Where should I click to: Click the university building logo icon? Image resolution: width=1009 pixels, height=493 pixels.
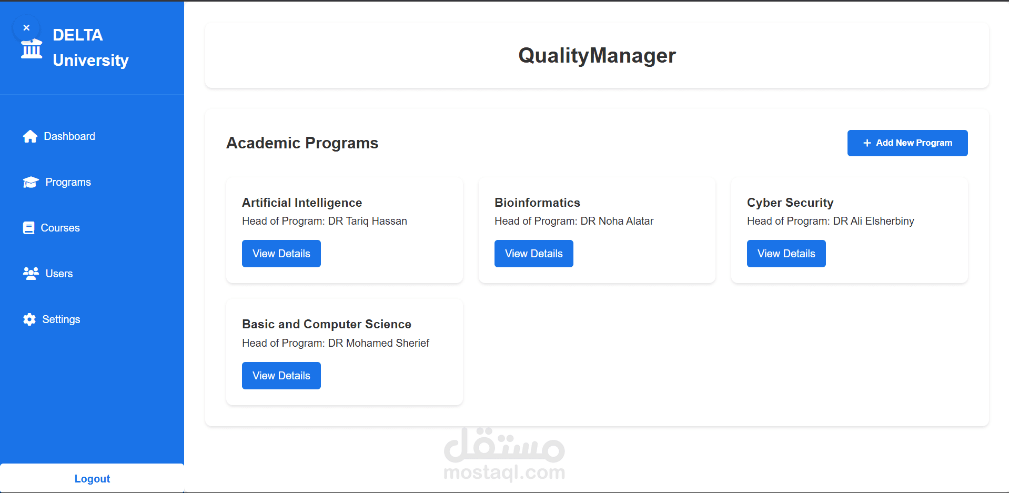coord(32,49)
